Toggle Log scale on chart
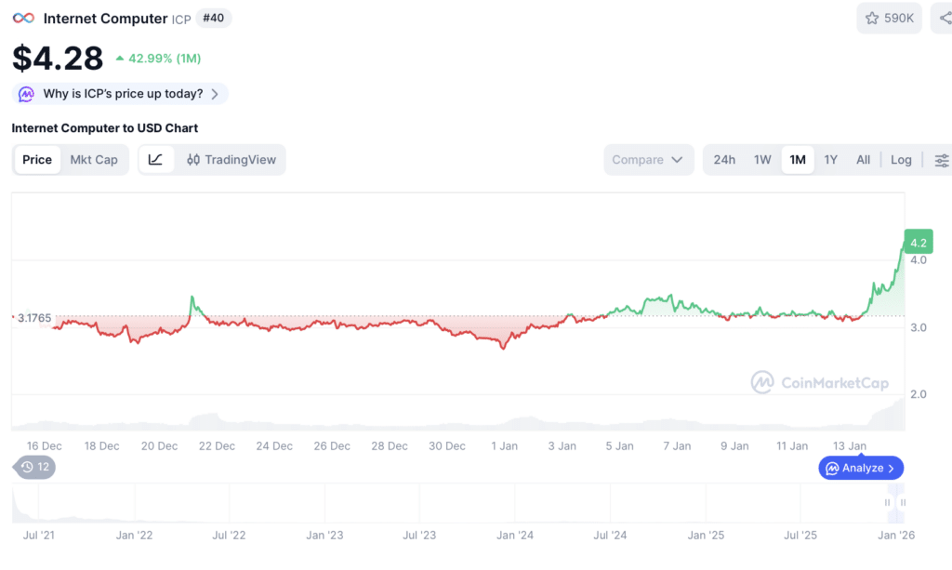 pyautogui.click(x=901, y=160)
